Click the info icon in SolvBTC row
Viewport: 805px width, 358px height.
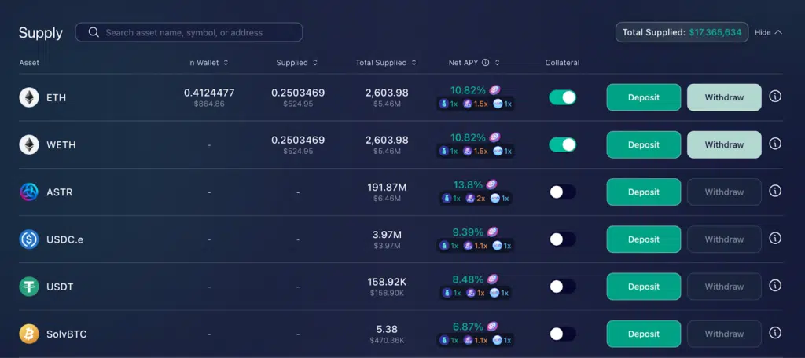pos(775,333)
